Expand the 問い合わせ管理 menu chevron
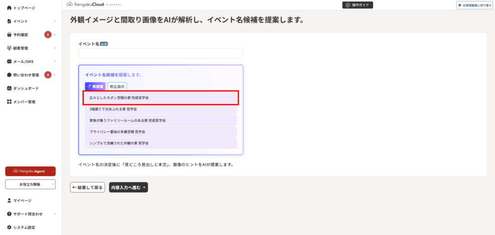The image size is (495, 235). [55, 75]
